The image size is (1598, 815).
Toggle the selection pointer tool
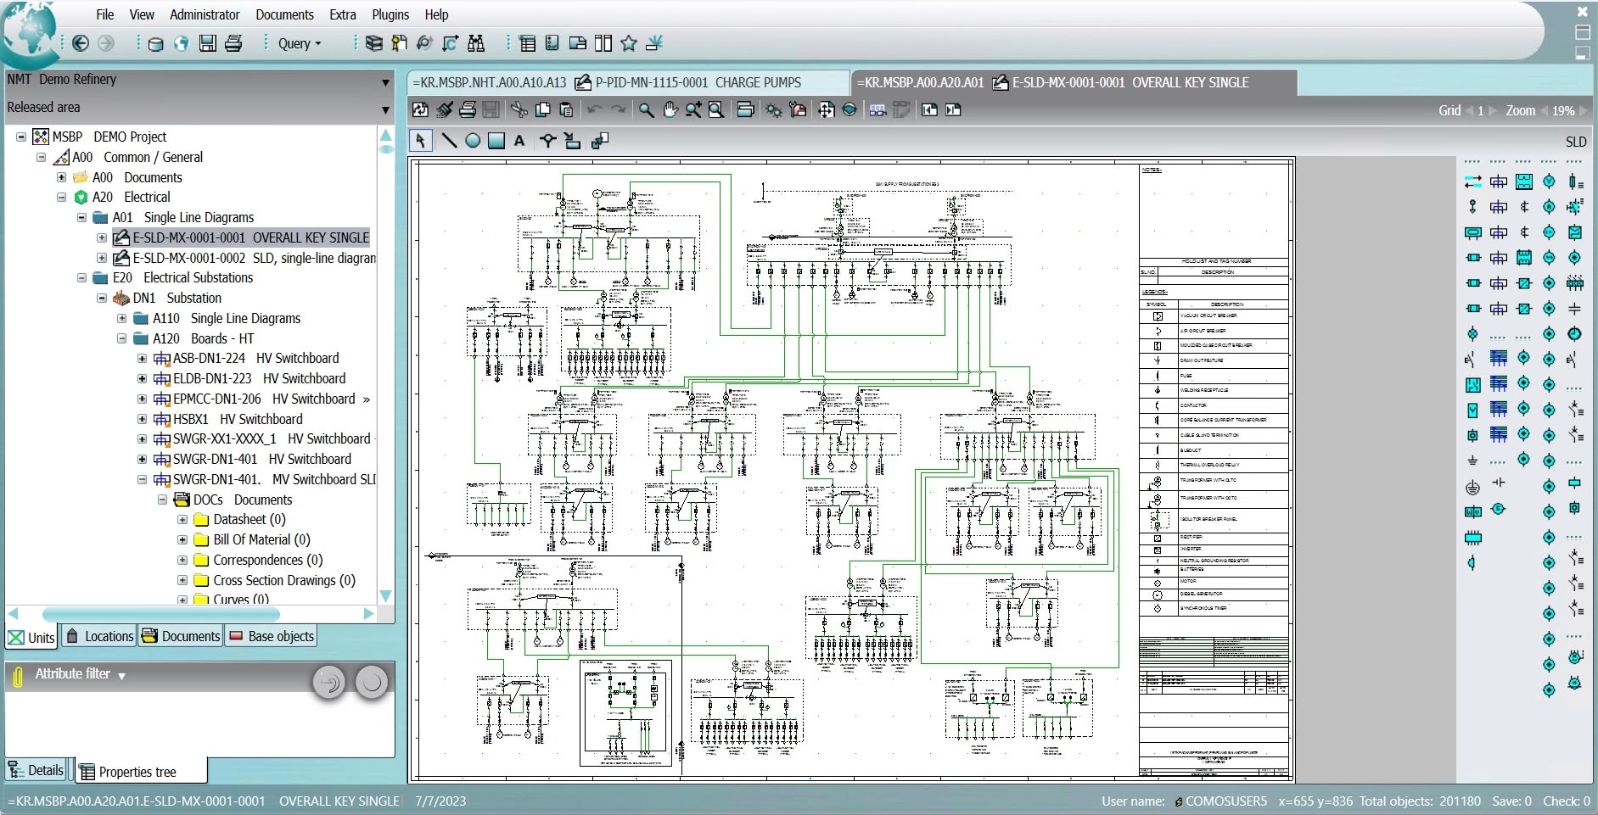point(421,141)
